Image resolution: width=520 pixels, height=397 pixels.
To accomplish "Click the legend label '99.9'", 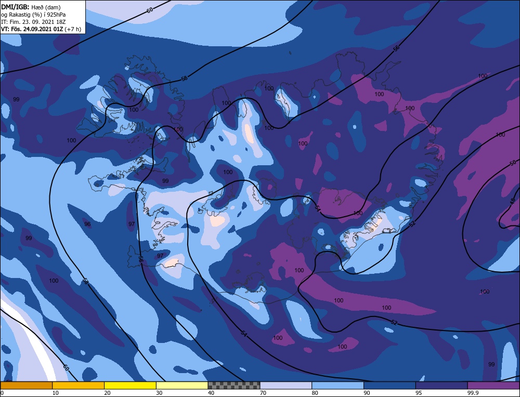I will (473, 393).
